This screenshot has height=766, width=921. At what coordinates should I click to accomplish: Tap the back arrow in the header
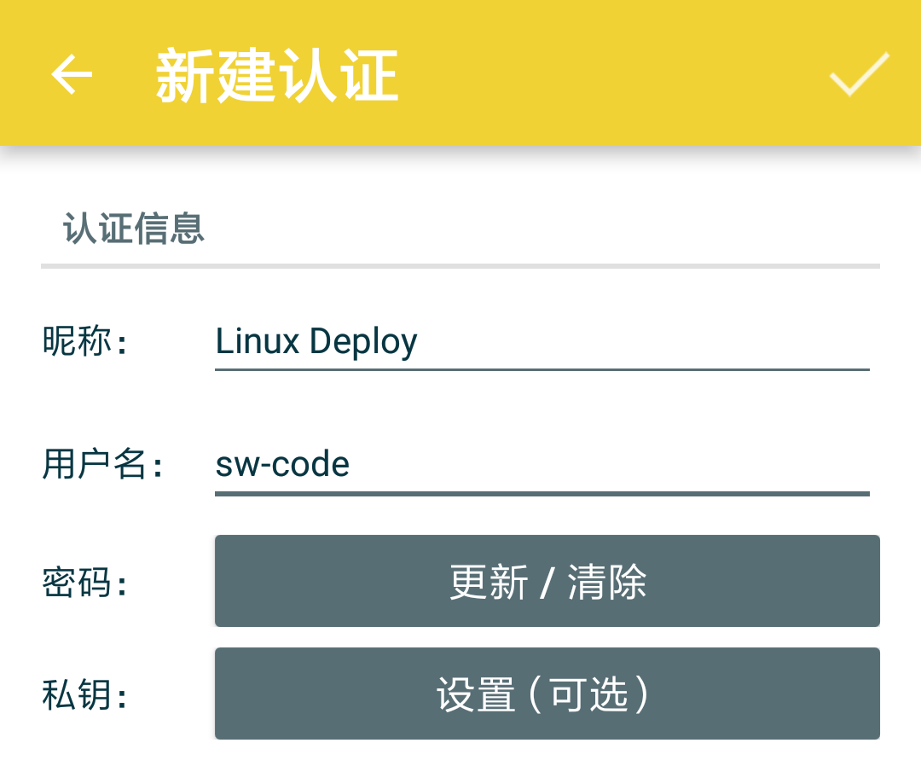click(x=72, y=74)
